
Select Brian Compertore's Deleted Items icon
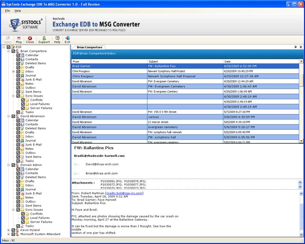[22, 63]
